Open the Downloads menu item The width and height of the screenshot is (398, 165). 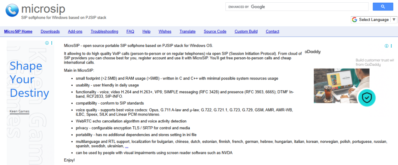[x=50, y=31]
